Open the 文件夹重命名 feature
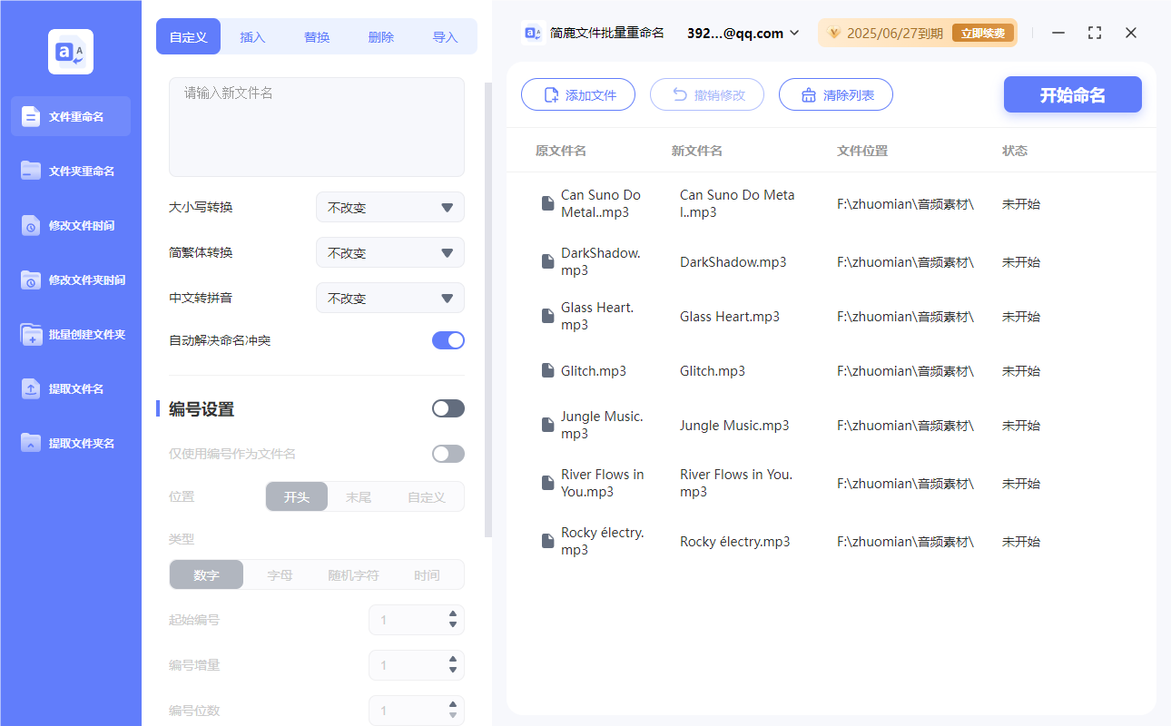 pyautogui.click(x=70, y=171)
